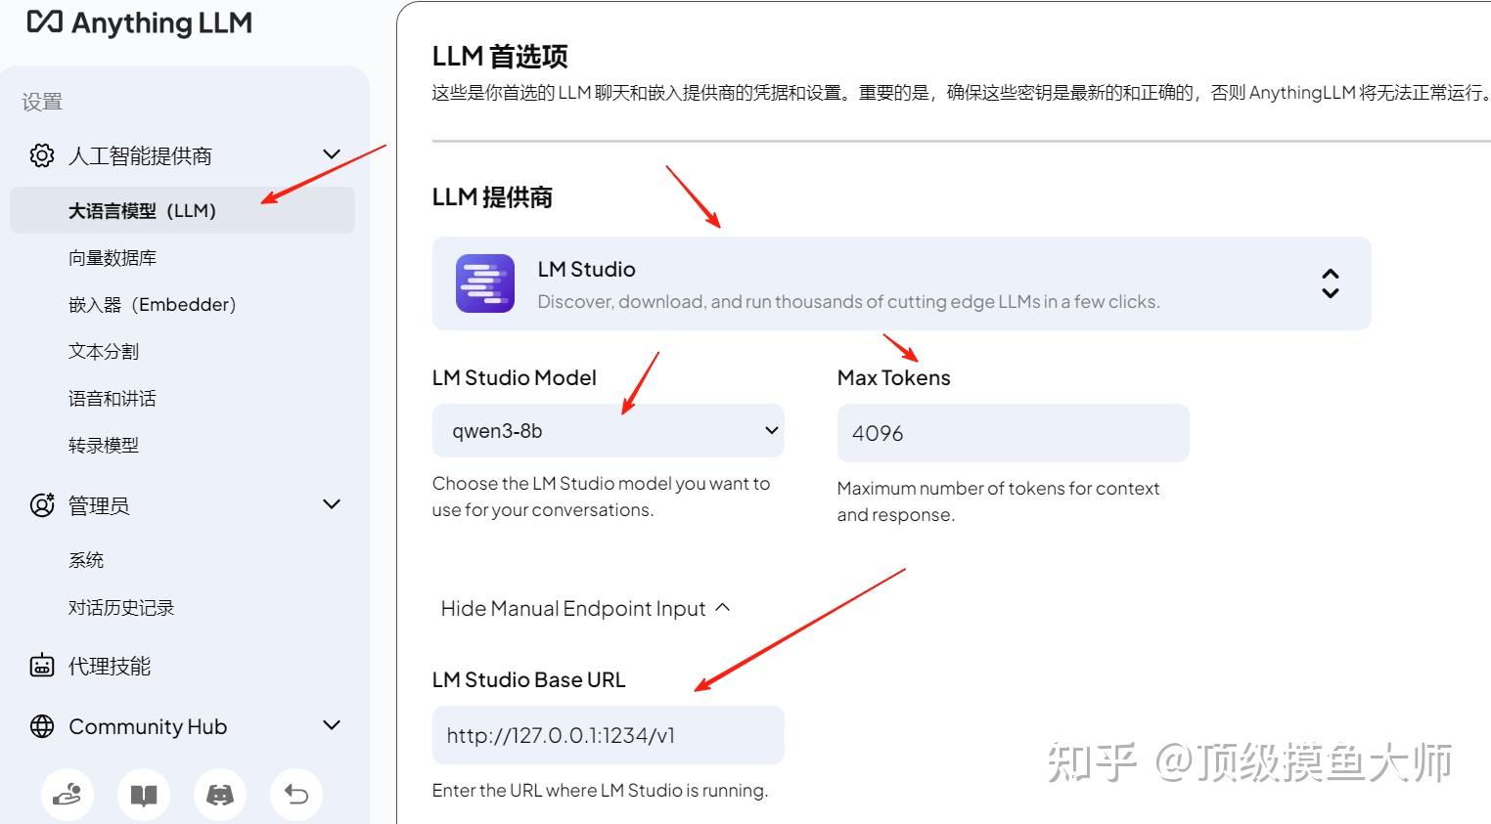Click the 代理技能 robot icon

(x=41, y=666)
